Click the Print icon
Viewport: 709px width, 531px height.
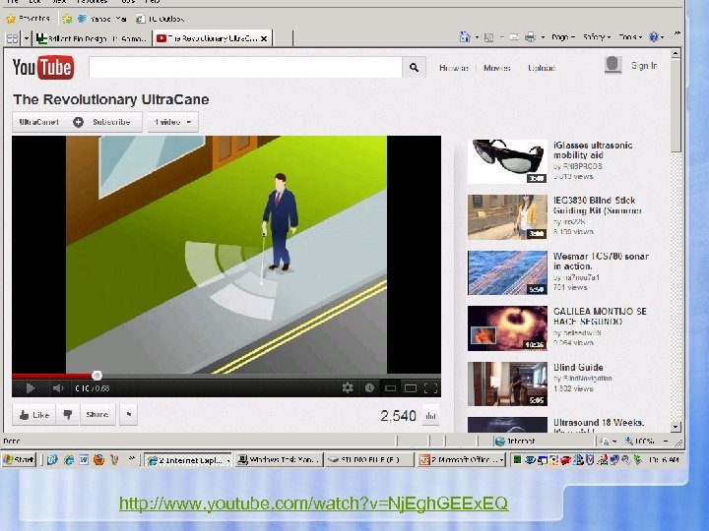[530, 37]
